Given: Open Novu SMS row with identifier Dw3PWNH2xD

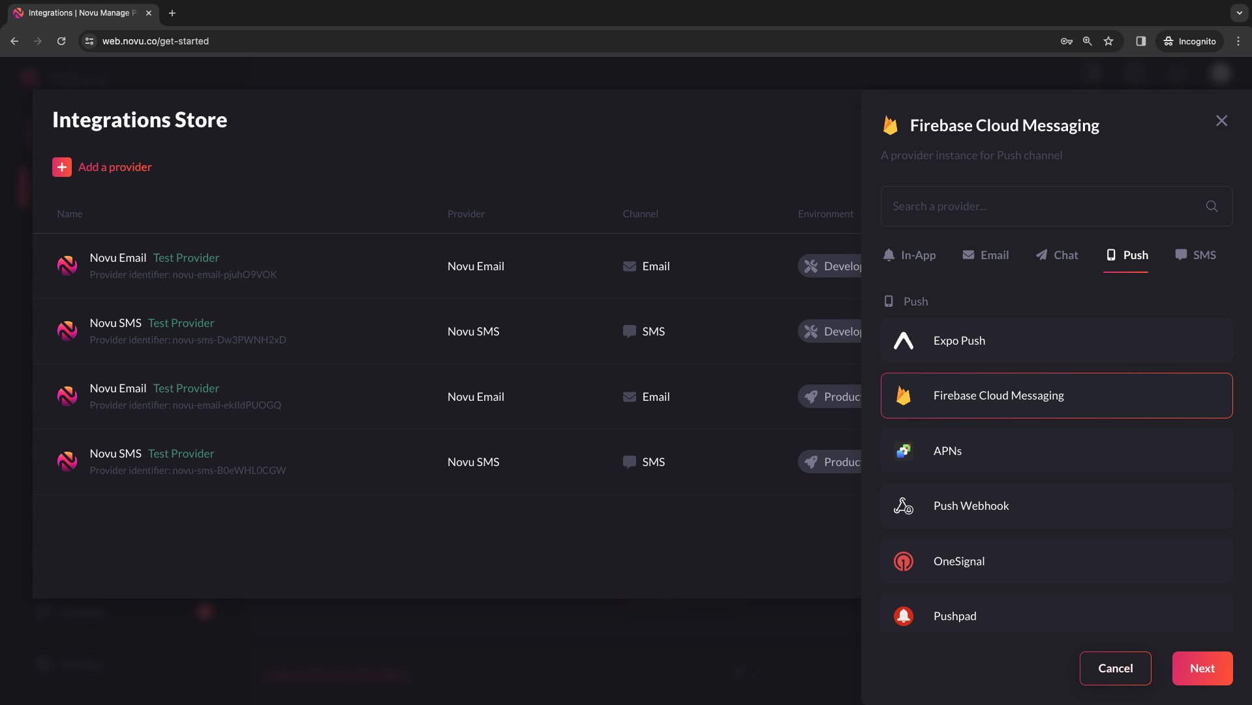Looking at the screenshot, I should [447, 332].
